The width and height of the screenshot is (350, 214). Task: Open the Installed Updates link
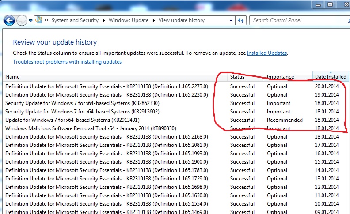[267, 53]
